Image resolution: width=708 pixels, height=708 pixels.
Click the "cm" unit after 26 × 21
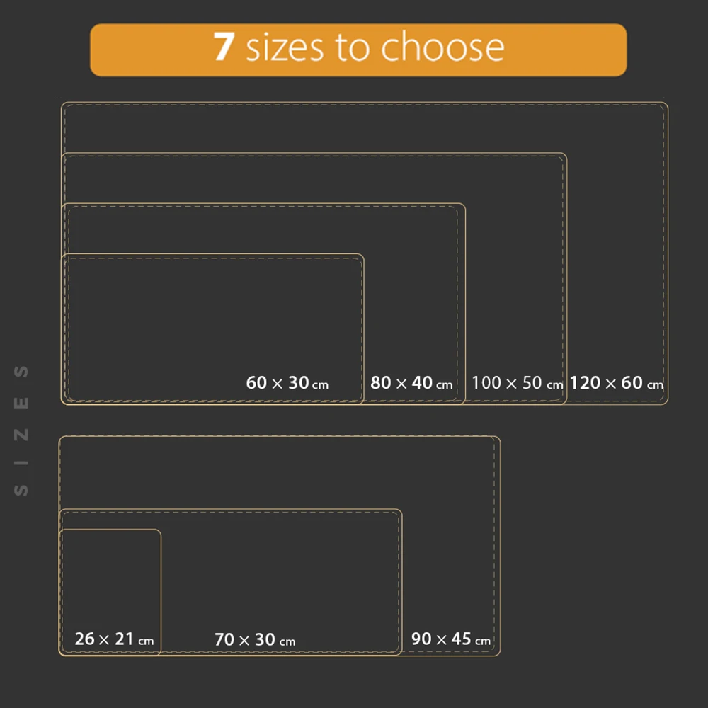pyautogui.click(x=146, y=641)
